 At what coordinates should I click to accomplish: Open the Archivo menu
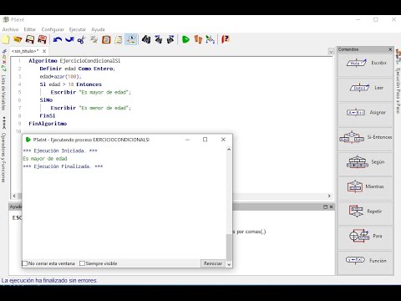(10, 29)
